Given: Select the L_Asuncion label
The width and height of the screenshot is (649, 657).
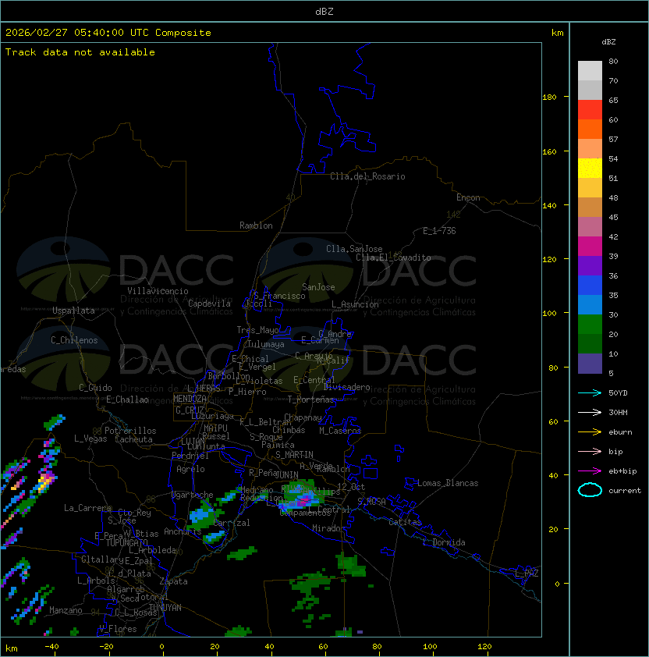Looking at the screenshot, I should pyautogui.click(x=355, y=304).
